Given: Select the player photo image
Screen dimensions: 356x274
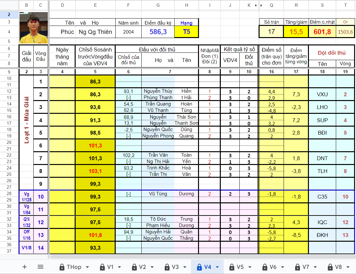Looking at the screenshot, I should coord(33,28).
